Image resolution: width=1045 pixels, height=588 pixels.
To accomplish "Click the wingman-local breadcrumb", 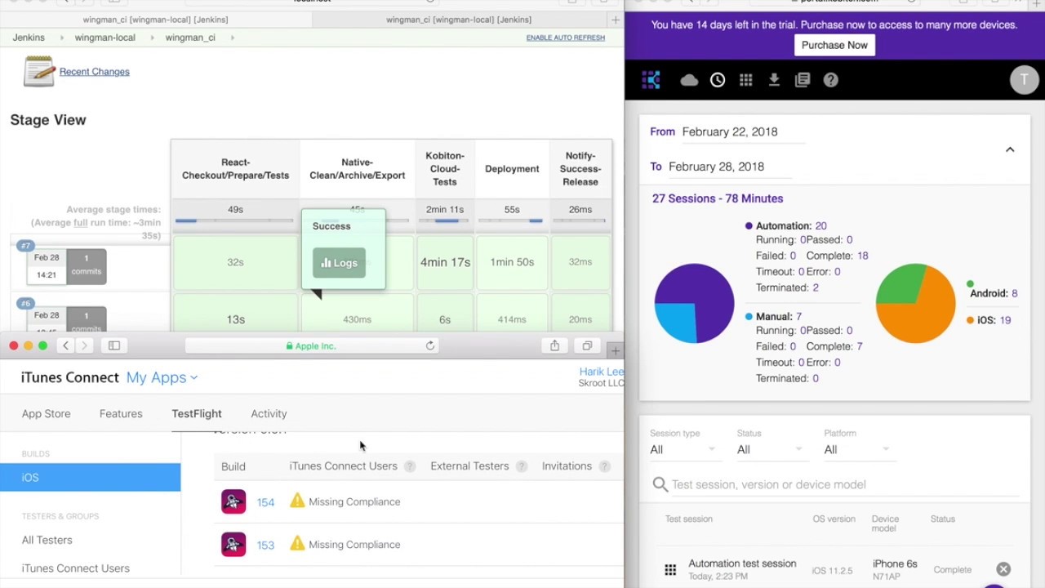I will 105,38.
